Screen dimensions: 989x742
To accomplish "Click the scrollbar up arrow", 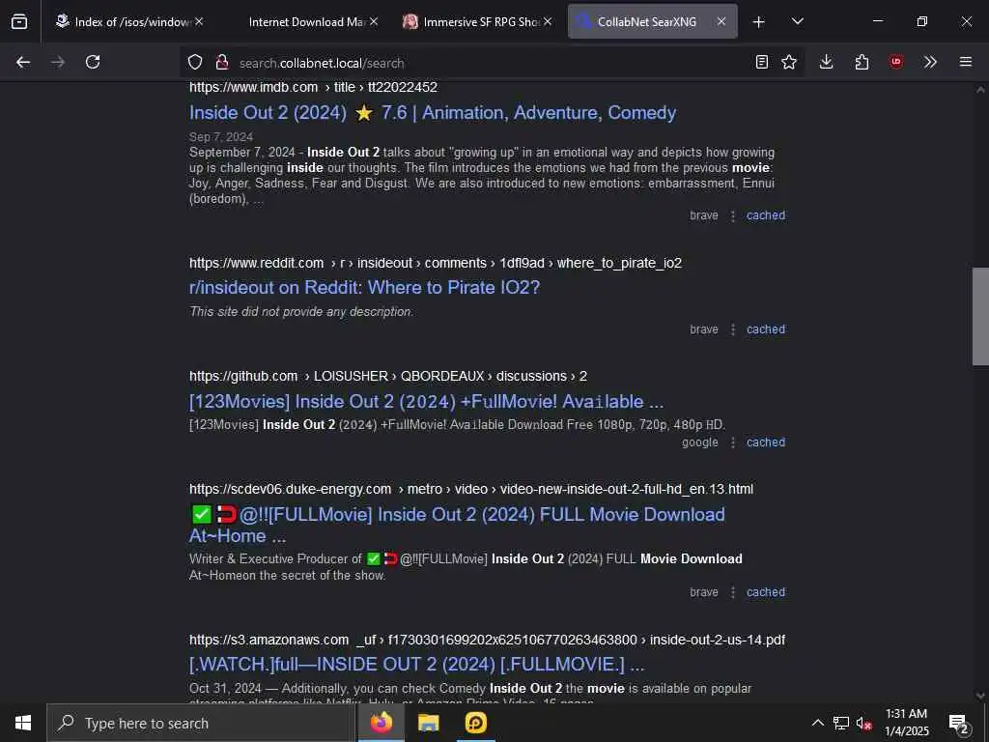I will (980, 90).
